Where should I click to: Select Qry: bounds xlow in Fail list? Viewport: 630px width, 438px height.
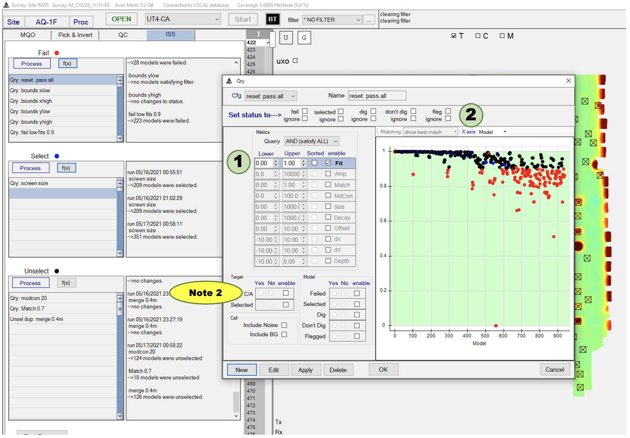(x=63, y=90)
